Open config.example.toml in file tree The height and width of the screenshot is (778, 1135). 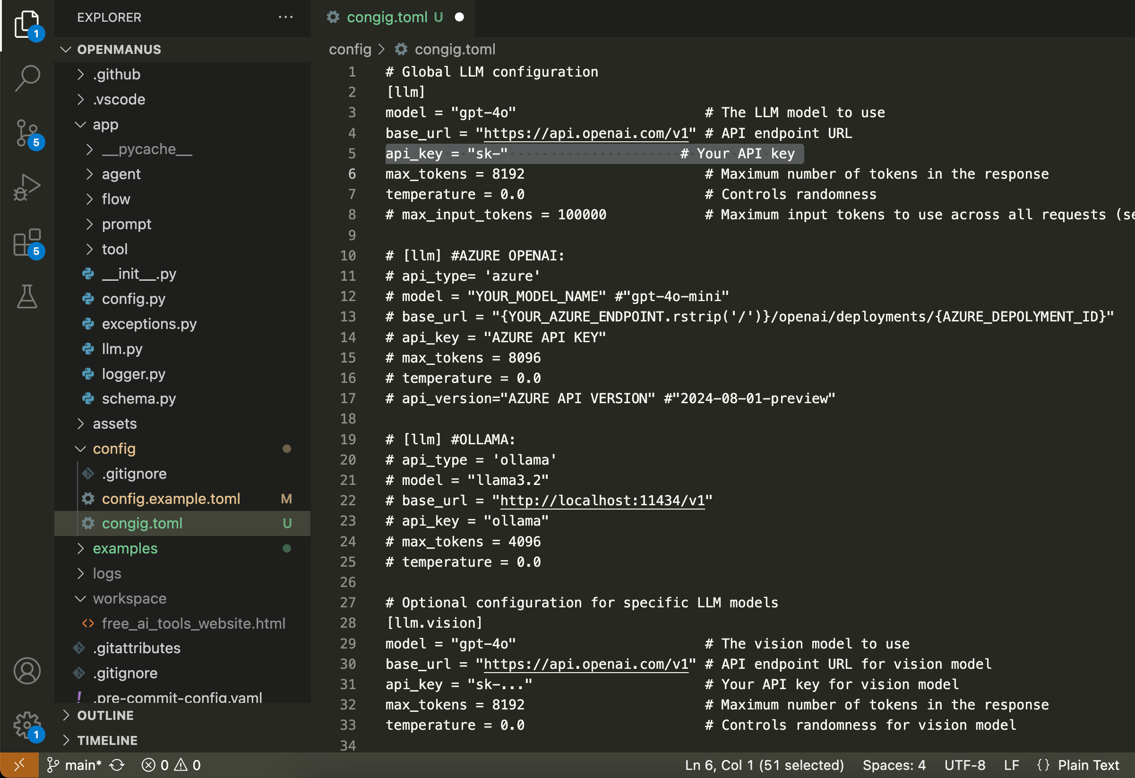coord(171,499)
